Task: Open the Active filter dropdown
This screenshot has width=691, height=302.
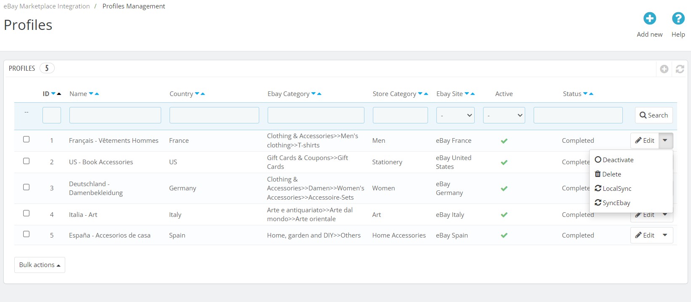Action: coord(504,115)
